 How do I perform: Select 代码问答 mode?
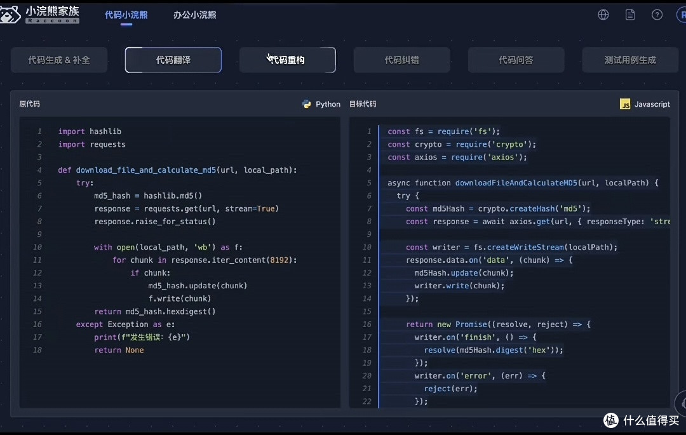516,60
